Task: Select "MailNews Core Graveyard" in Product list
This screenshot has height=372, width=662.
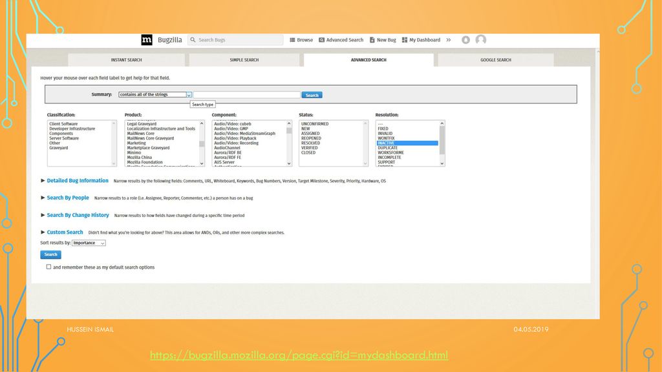Action: click(150, 138)
